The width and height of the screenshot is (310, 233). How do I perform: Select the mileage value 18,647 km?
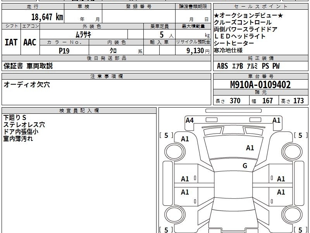[x=47, y=17]
